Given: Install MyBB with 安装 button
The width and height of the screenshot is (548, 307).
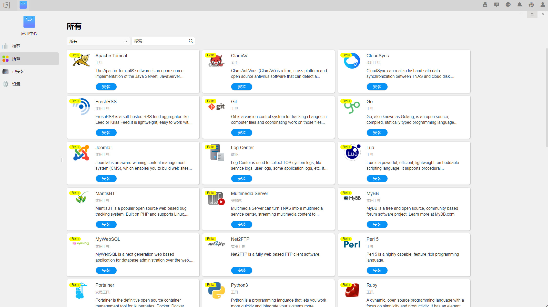Looking at the screenshot, I should pos(377,225).
